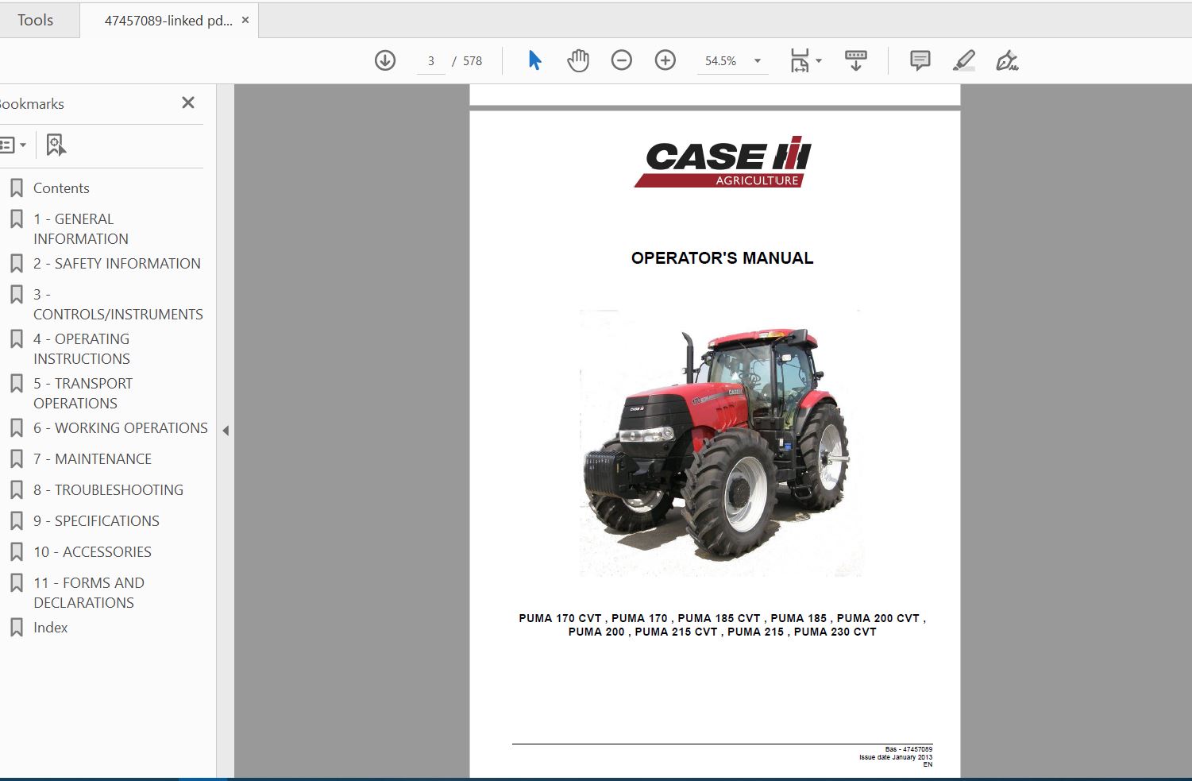Click the page number input field
Image resolution: width=1192 pixels, height=781 pixels.
[431, 60]
